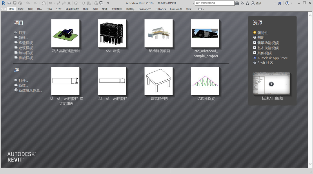Screen dimensions: 313x174
Task: Open the rac_advanced_sample_project thumbnail
Action: coord(205,33)
